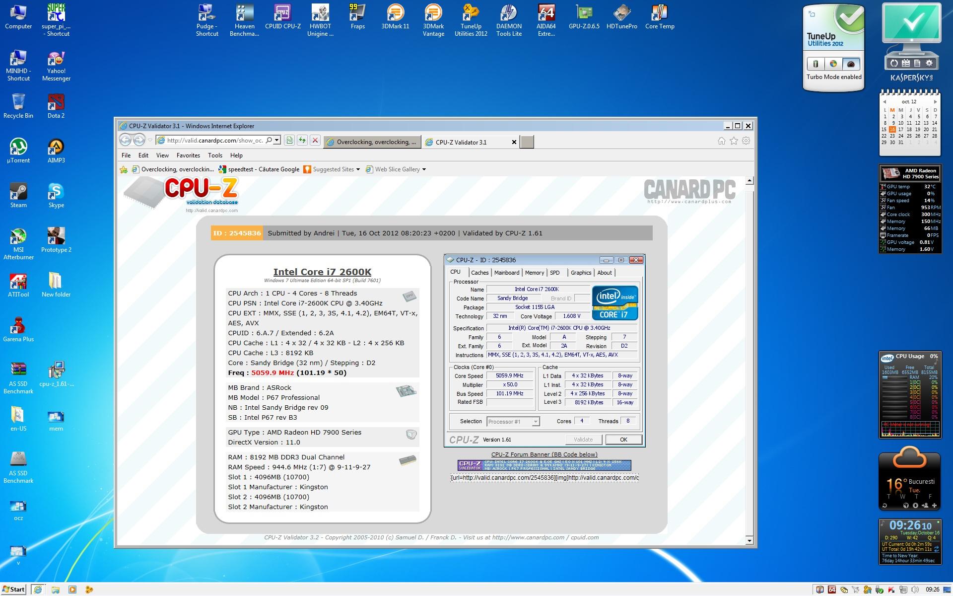Launch super_pi shortcut on desktop
953x596 pixels.
(x=56, y=20)
